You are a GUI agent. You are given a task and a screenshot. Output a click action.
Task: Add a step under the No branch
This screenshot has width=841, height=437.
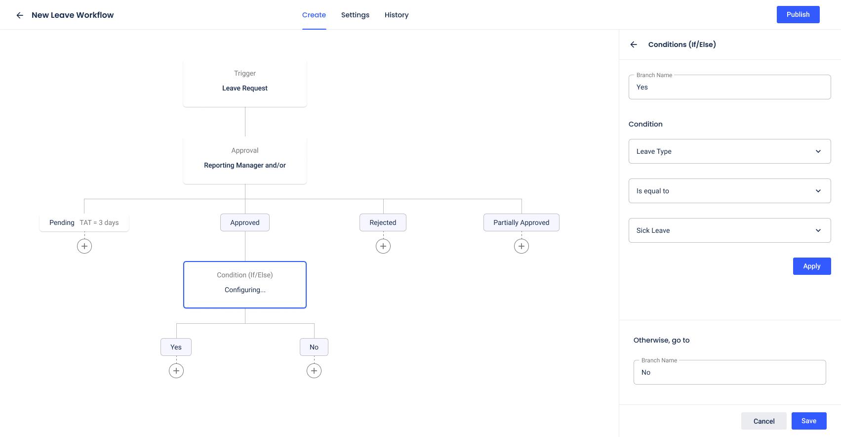(314, 371)
